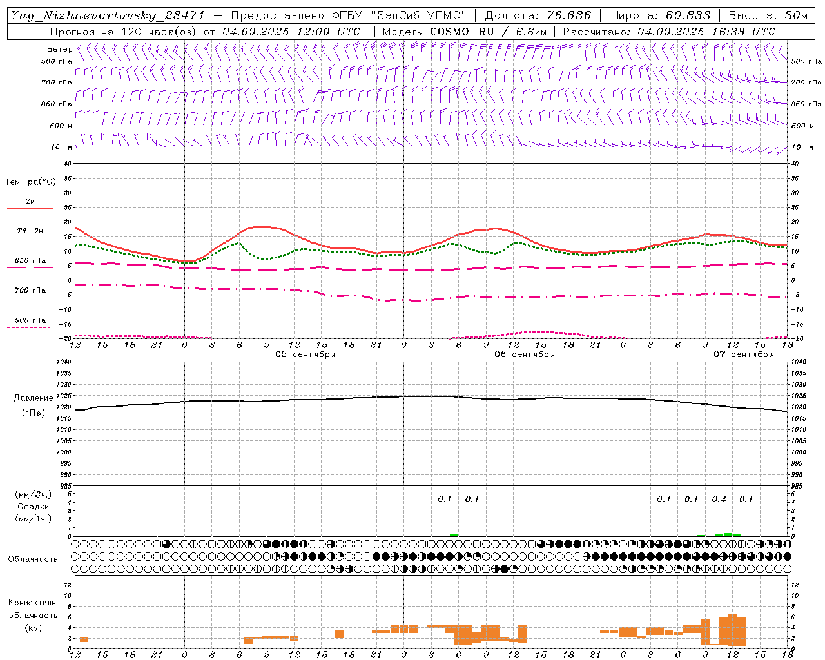825x660 pixels.
Task: Click the '700 гПа' entry in the temperature legend
Action: 30,291
